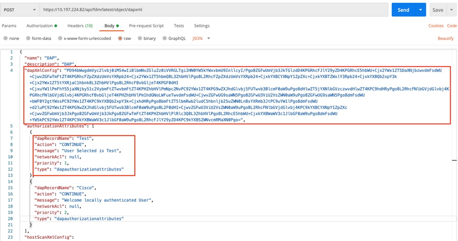Click the "dapXmlConfig" key

(x=43, y=70)
